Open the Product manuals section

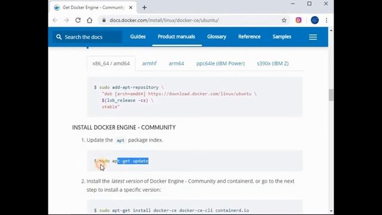tap(177, 36)
